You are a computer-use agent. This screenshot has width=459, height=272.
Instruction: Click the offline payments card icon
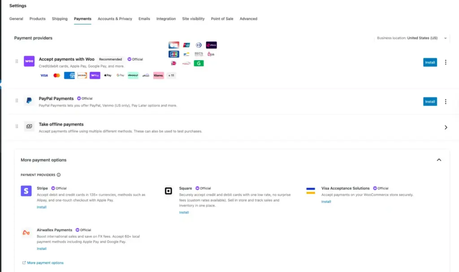(x=29, y=127)
